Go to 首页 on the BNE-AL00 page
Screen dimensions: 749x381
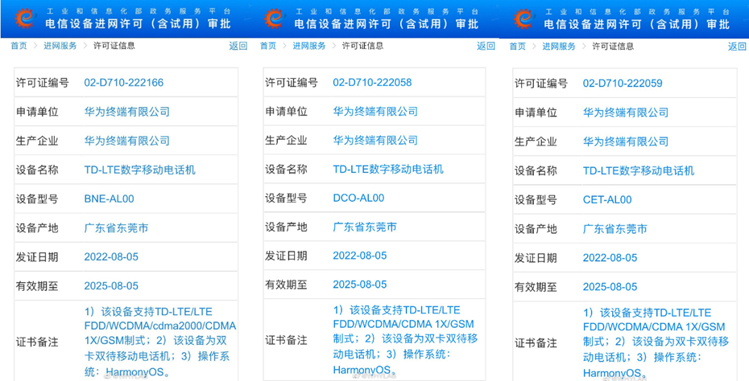[19, 46]
